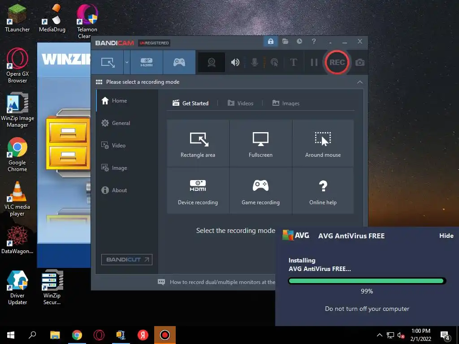This screenshot has width=459, height=344.
Task: Select the Opera GX Browser desktop icon
Action: point(17,66)
